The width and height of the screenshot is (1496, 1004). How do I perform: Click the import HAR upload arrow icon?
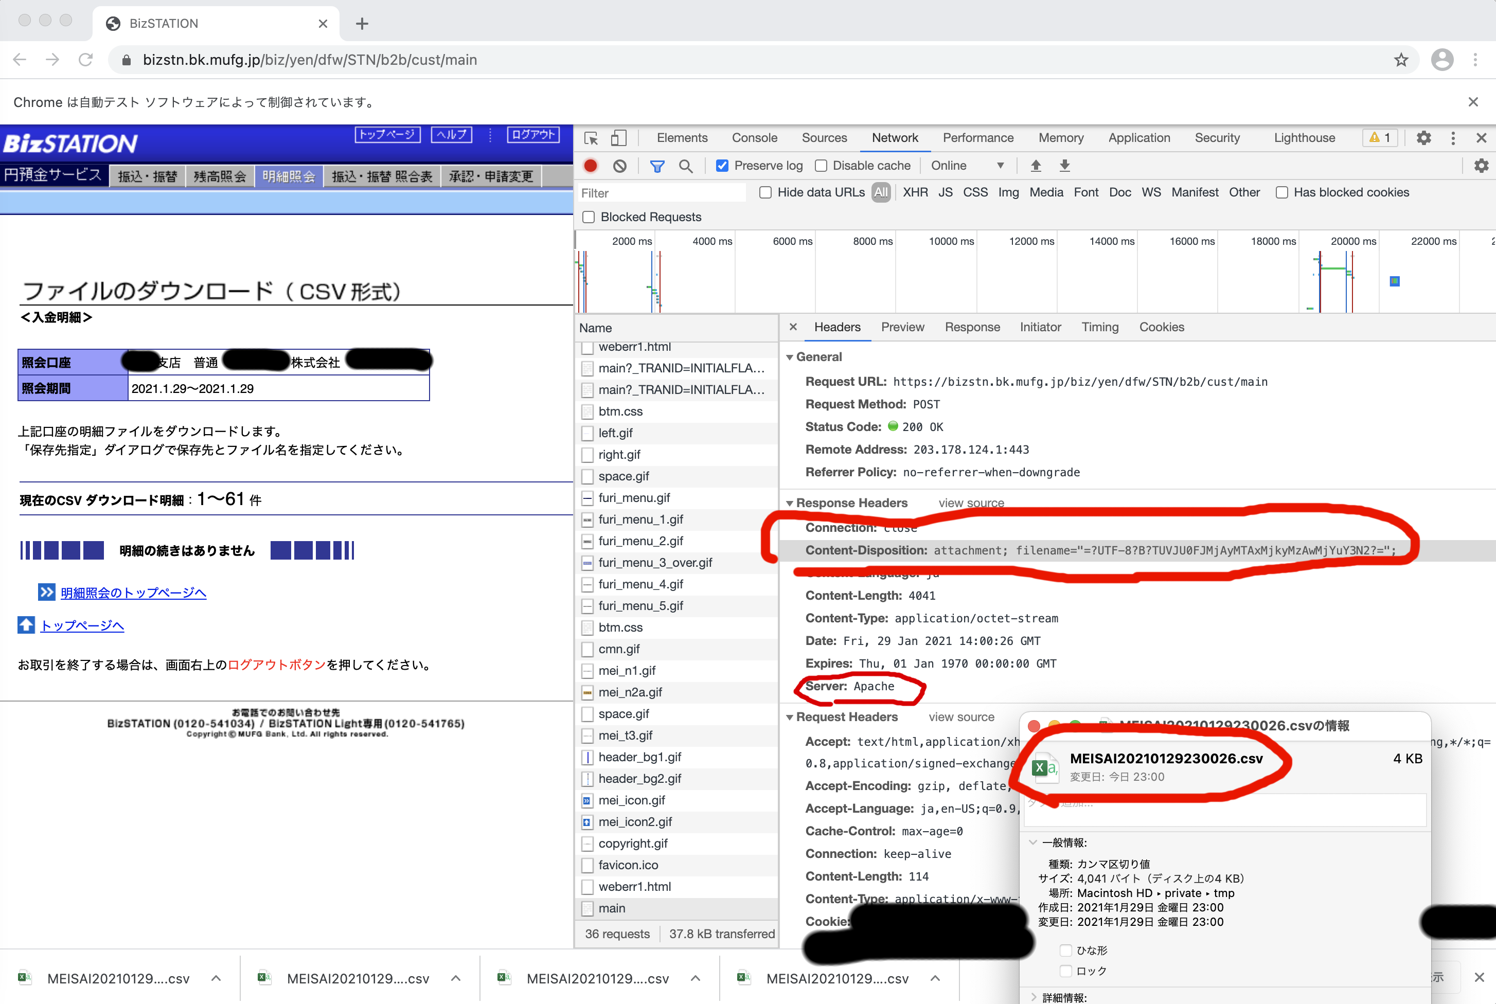(x=1036, y=166)
